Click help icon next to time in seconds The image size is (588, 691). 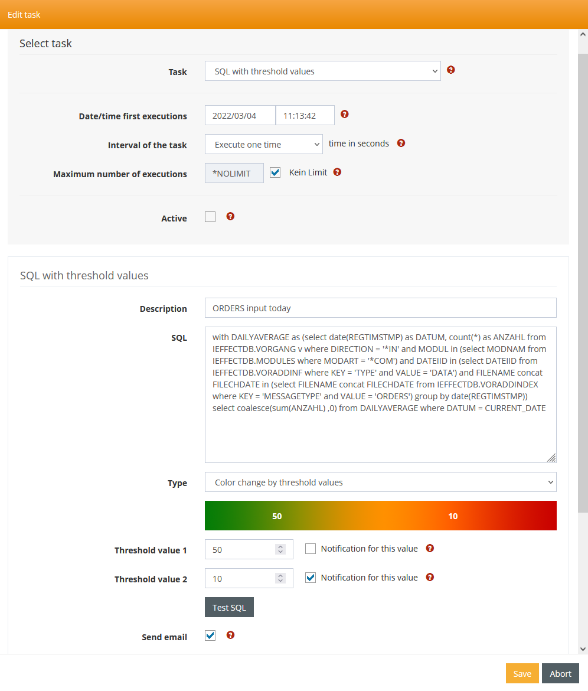click(401, 143)
